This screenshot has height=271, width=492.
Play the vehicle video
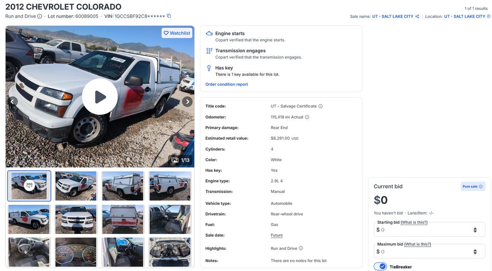(x=100, y=97)
